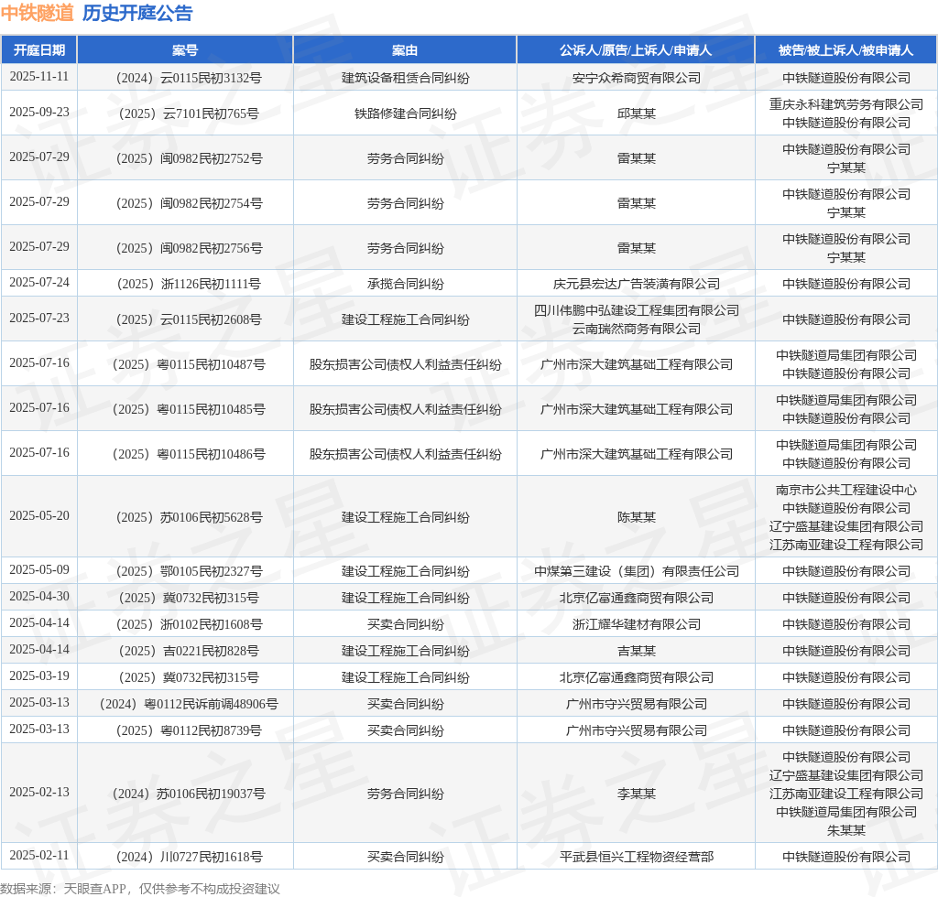This screenshot has width=938, height=897.
Task: Click the 历史开庭公告 heading
Action: coord(137,13)
